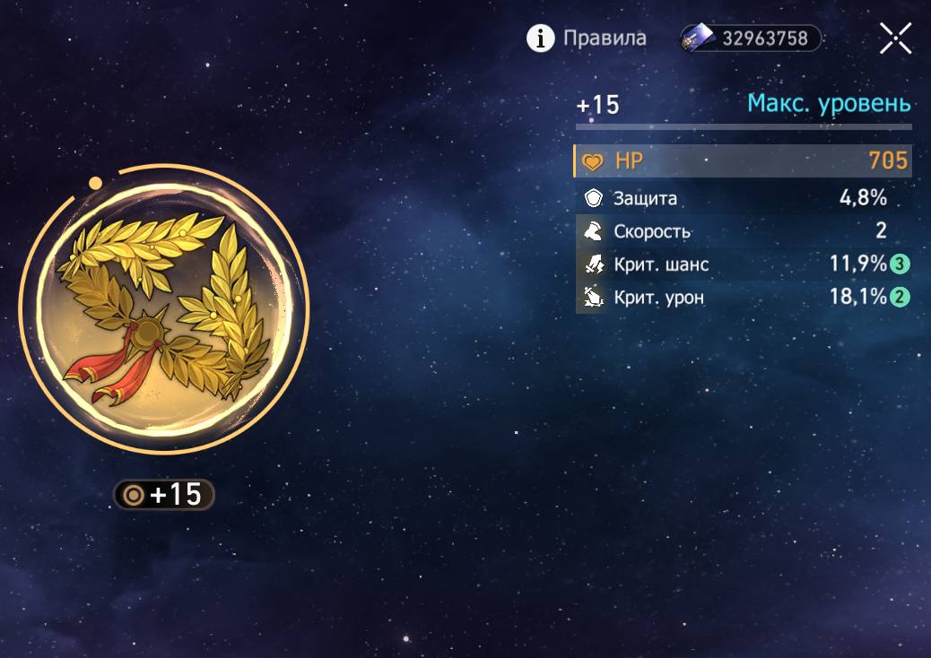
Task: Select the HP main stat row
Action: pos(742,160)
